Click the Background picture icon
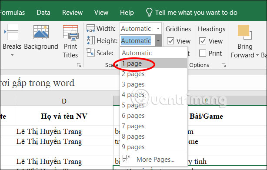 [41, 32]
